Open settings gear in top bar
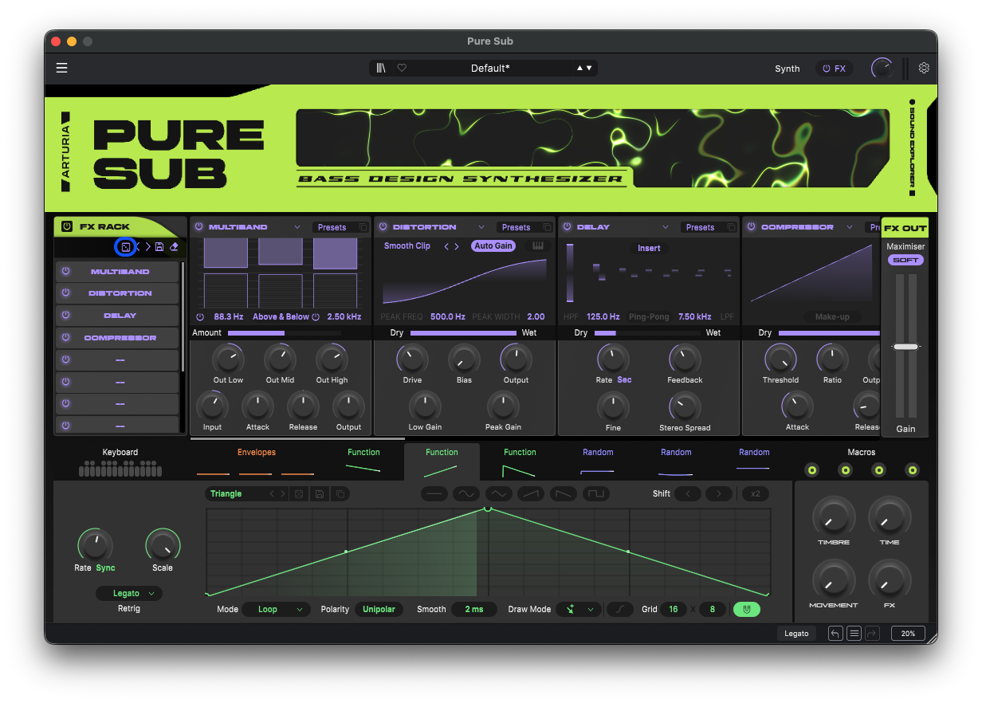The width and height of the screenshot is (982, 703). click(924, 68)
